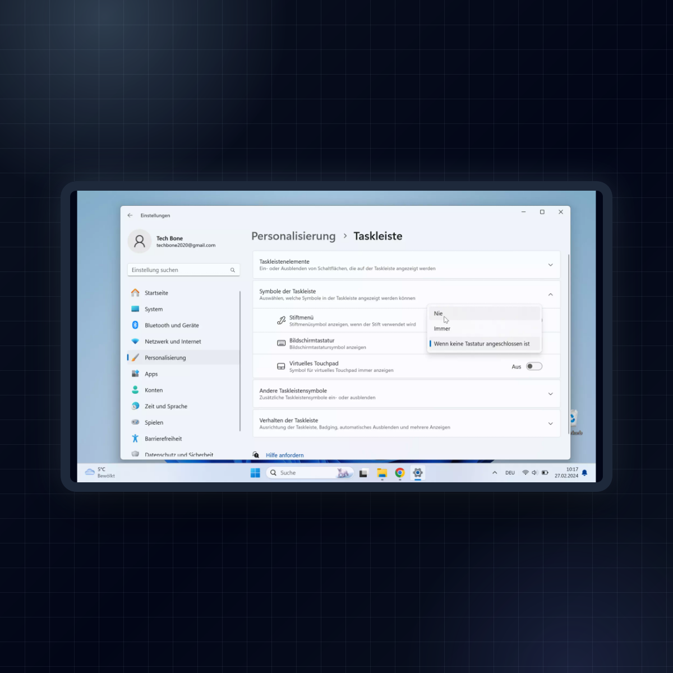The image size is (673, 673).
Task: Open the weather widget showing 5°C
Action: point(100,473)
